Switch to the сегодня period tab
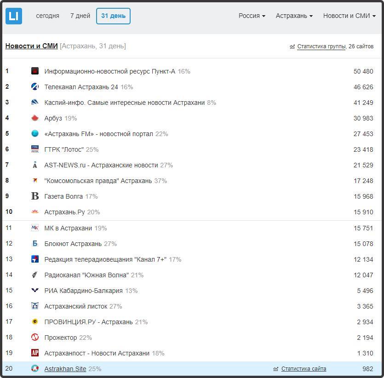384x378 pixels. pyautogui.click(x=47, y=16)
